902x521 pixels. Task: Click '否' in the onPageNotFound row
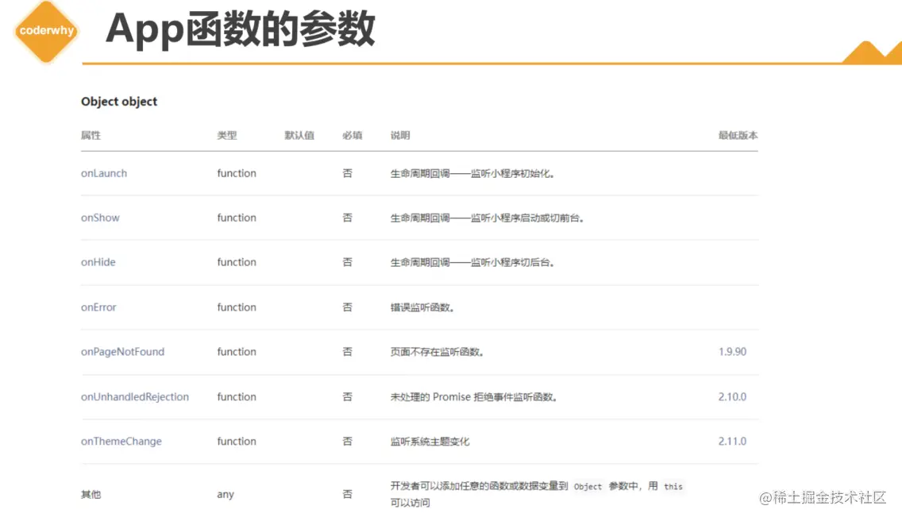click(347, 352)
